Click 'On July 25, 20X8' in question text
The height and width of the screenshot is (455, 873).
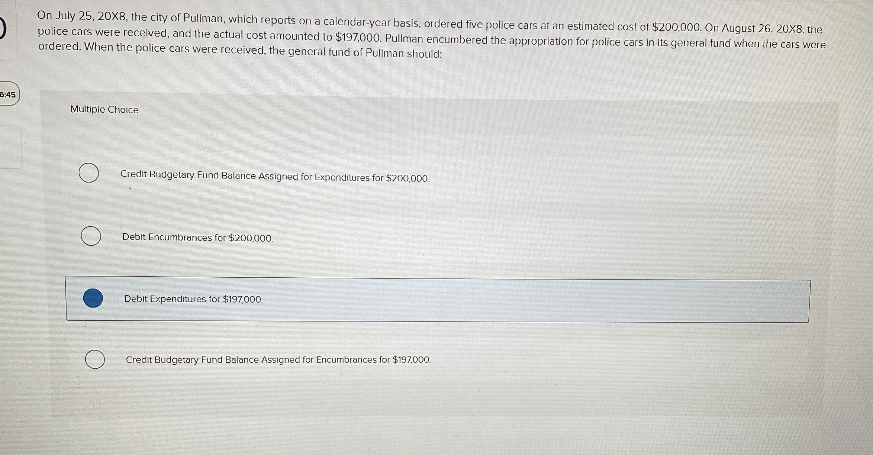tap(82, 16)
